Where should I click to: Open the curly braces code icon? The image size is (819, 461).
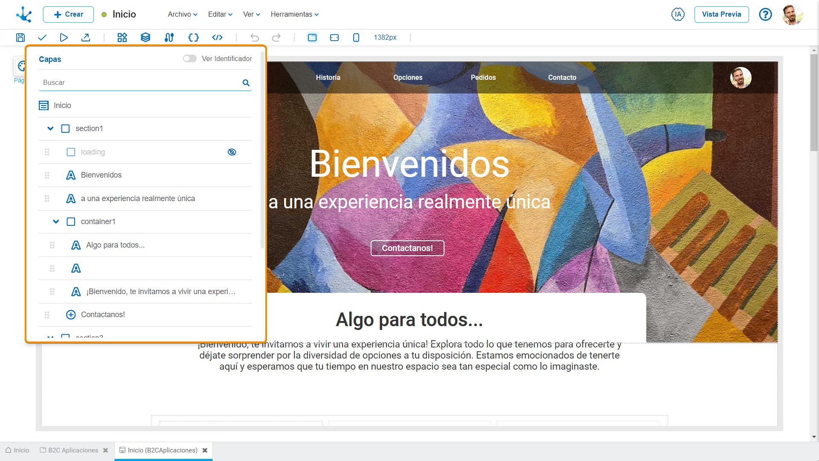tap(193, 38)
